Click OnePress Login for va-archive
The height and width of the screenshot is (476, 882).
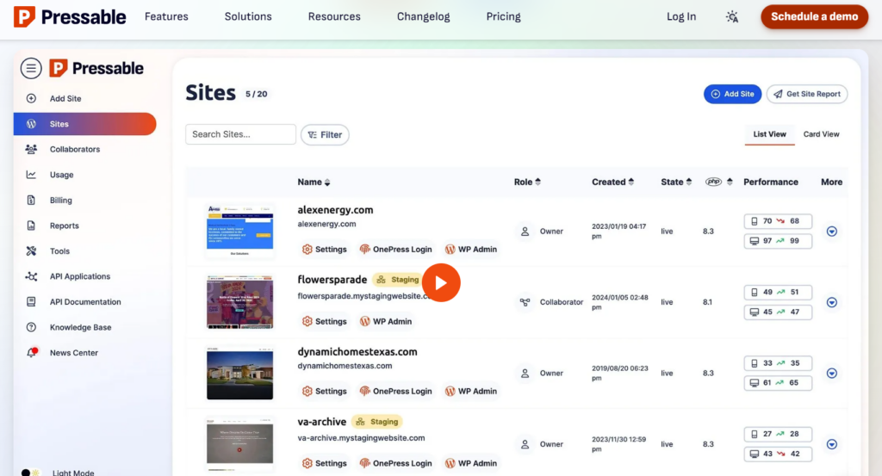coord(396,464)
